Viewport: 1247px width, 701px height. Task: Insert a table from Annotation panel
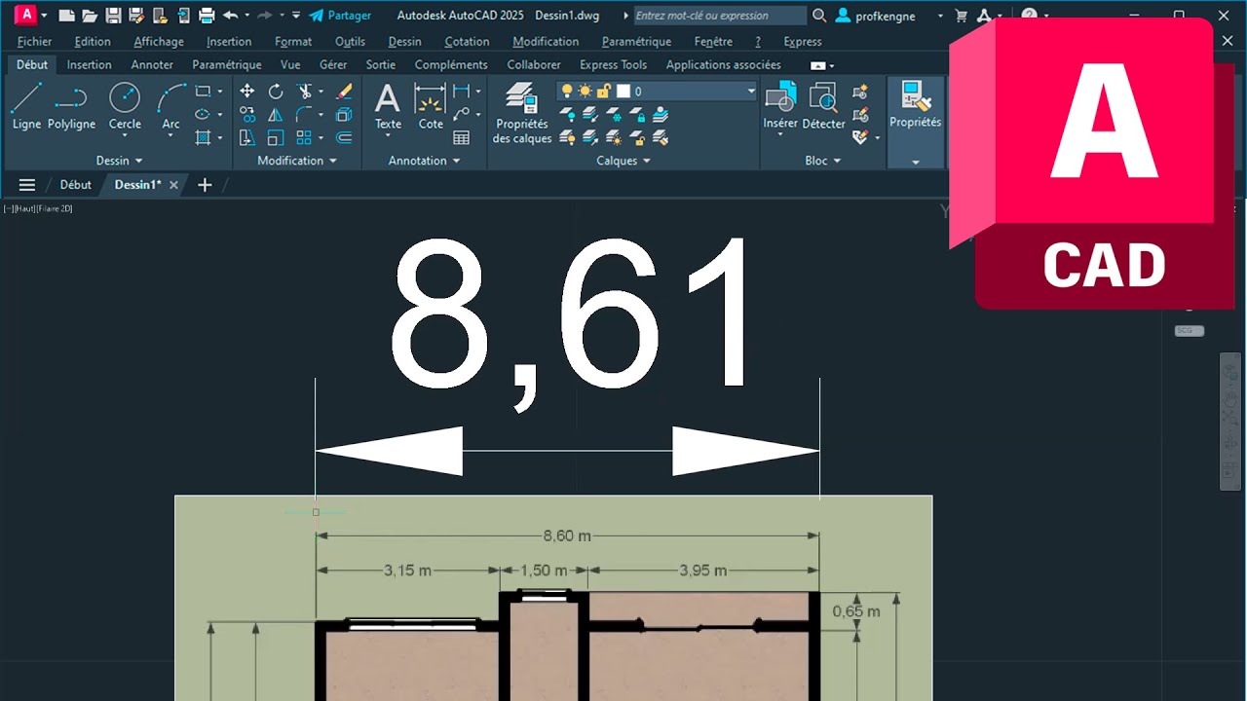click(x=462, y=138)
